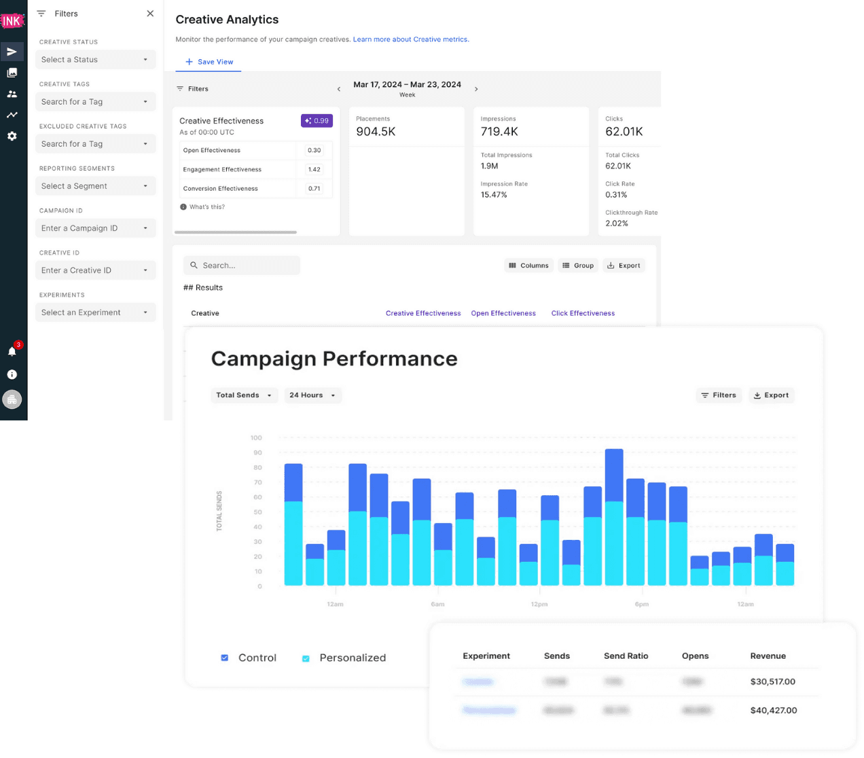This screenshot has width=864, height=758.
Task: Open the Select a Status dropdown
Action: [x=95, y=59]
